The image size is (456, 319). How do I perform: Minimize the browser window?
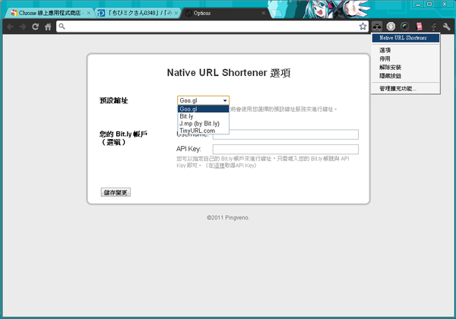click(x=418, y=5)
